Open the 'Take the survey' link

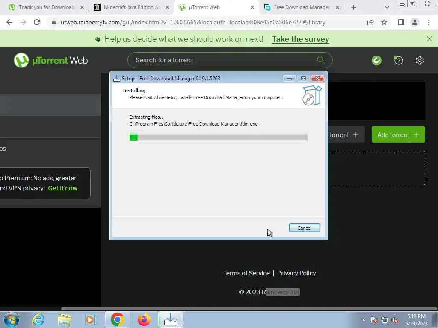301,39
